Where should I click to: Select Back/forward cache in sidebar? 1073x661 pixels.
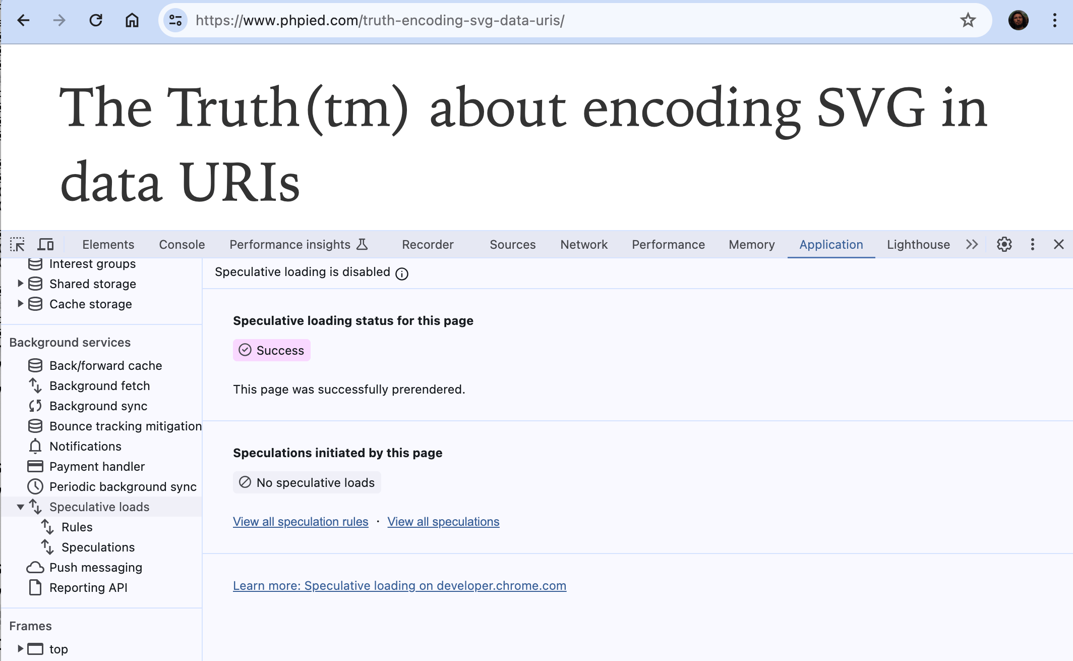[105, 366]
